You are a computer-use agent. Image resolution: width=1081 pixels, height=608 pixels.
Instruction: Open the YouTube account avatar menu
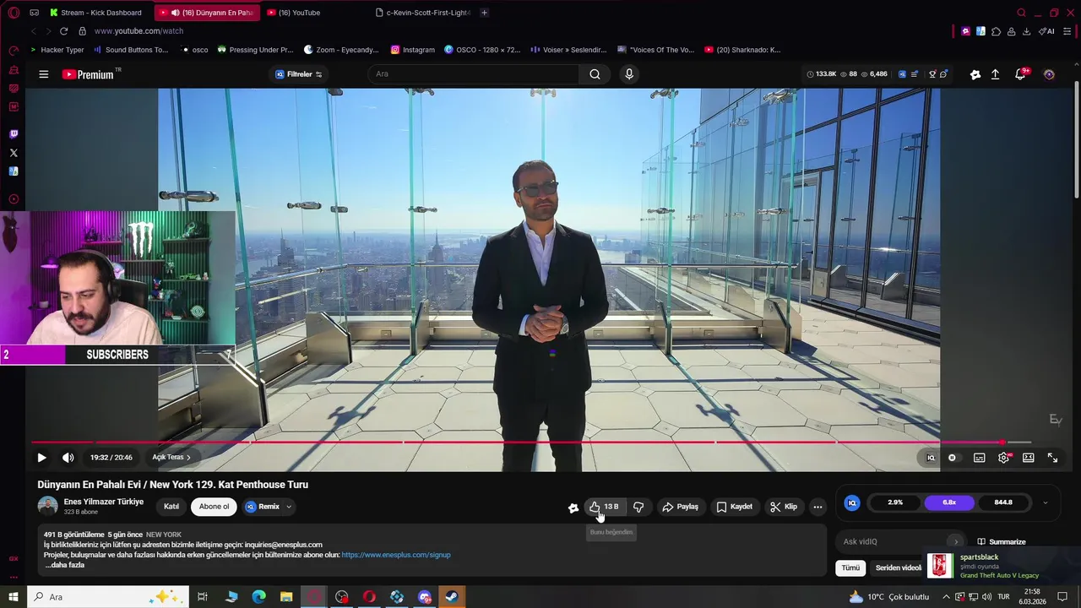click(x=1049, y=74)
